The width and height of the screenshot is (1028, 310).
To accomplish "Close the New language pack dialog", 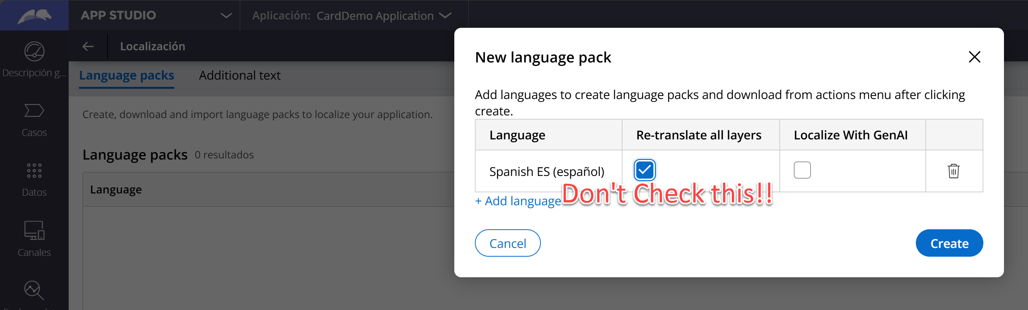I will pos(974,57).
